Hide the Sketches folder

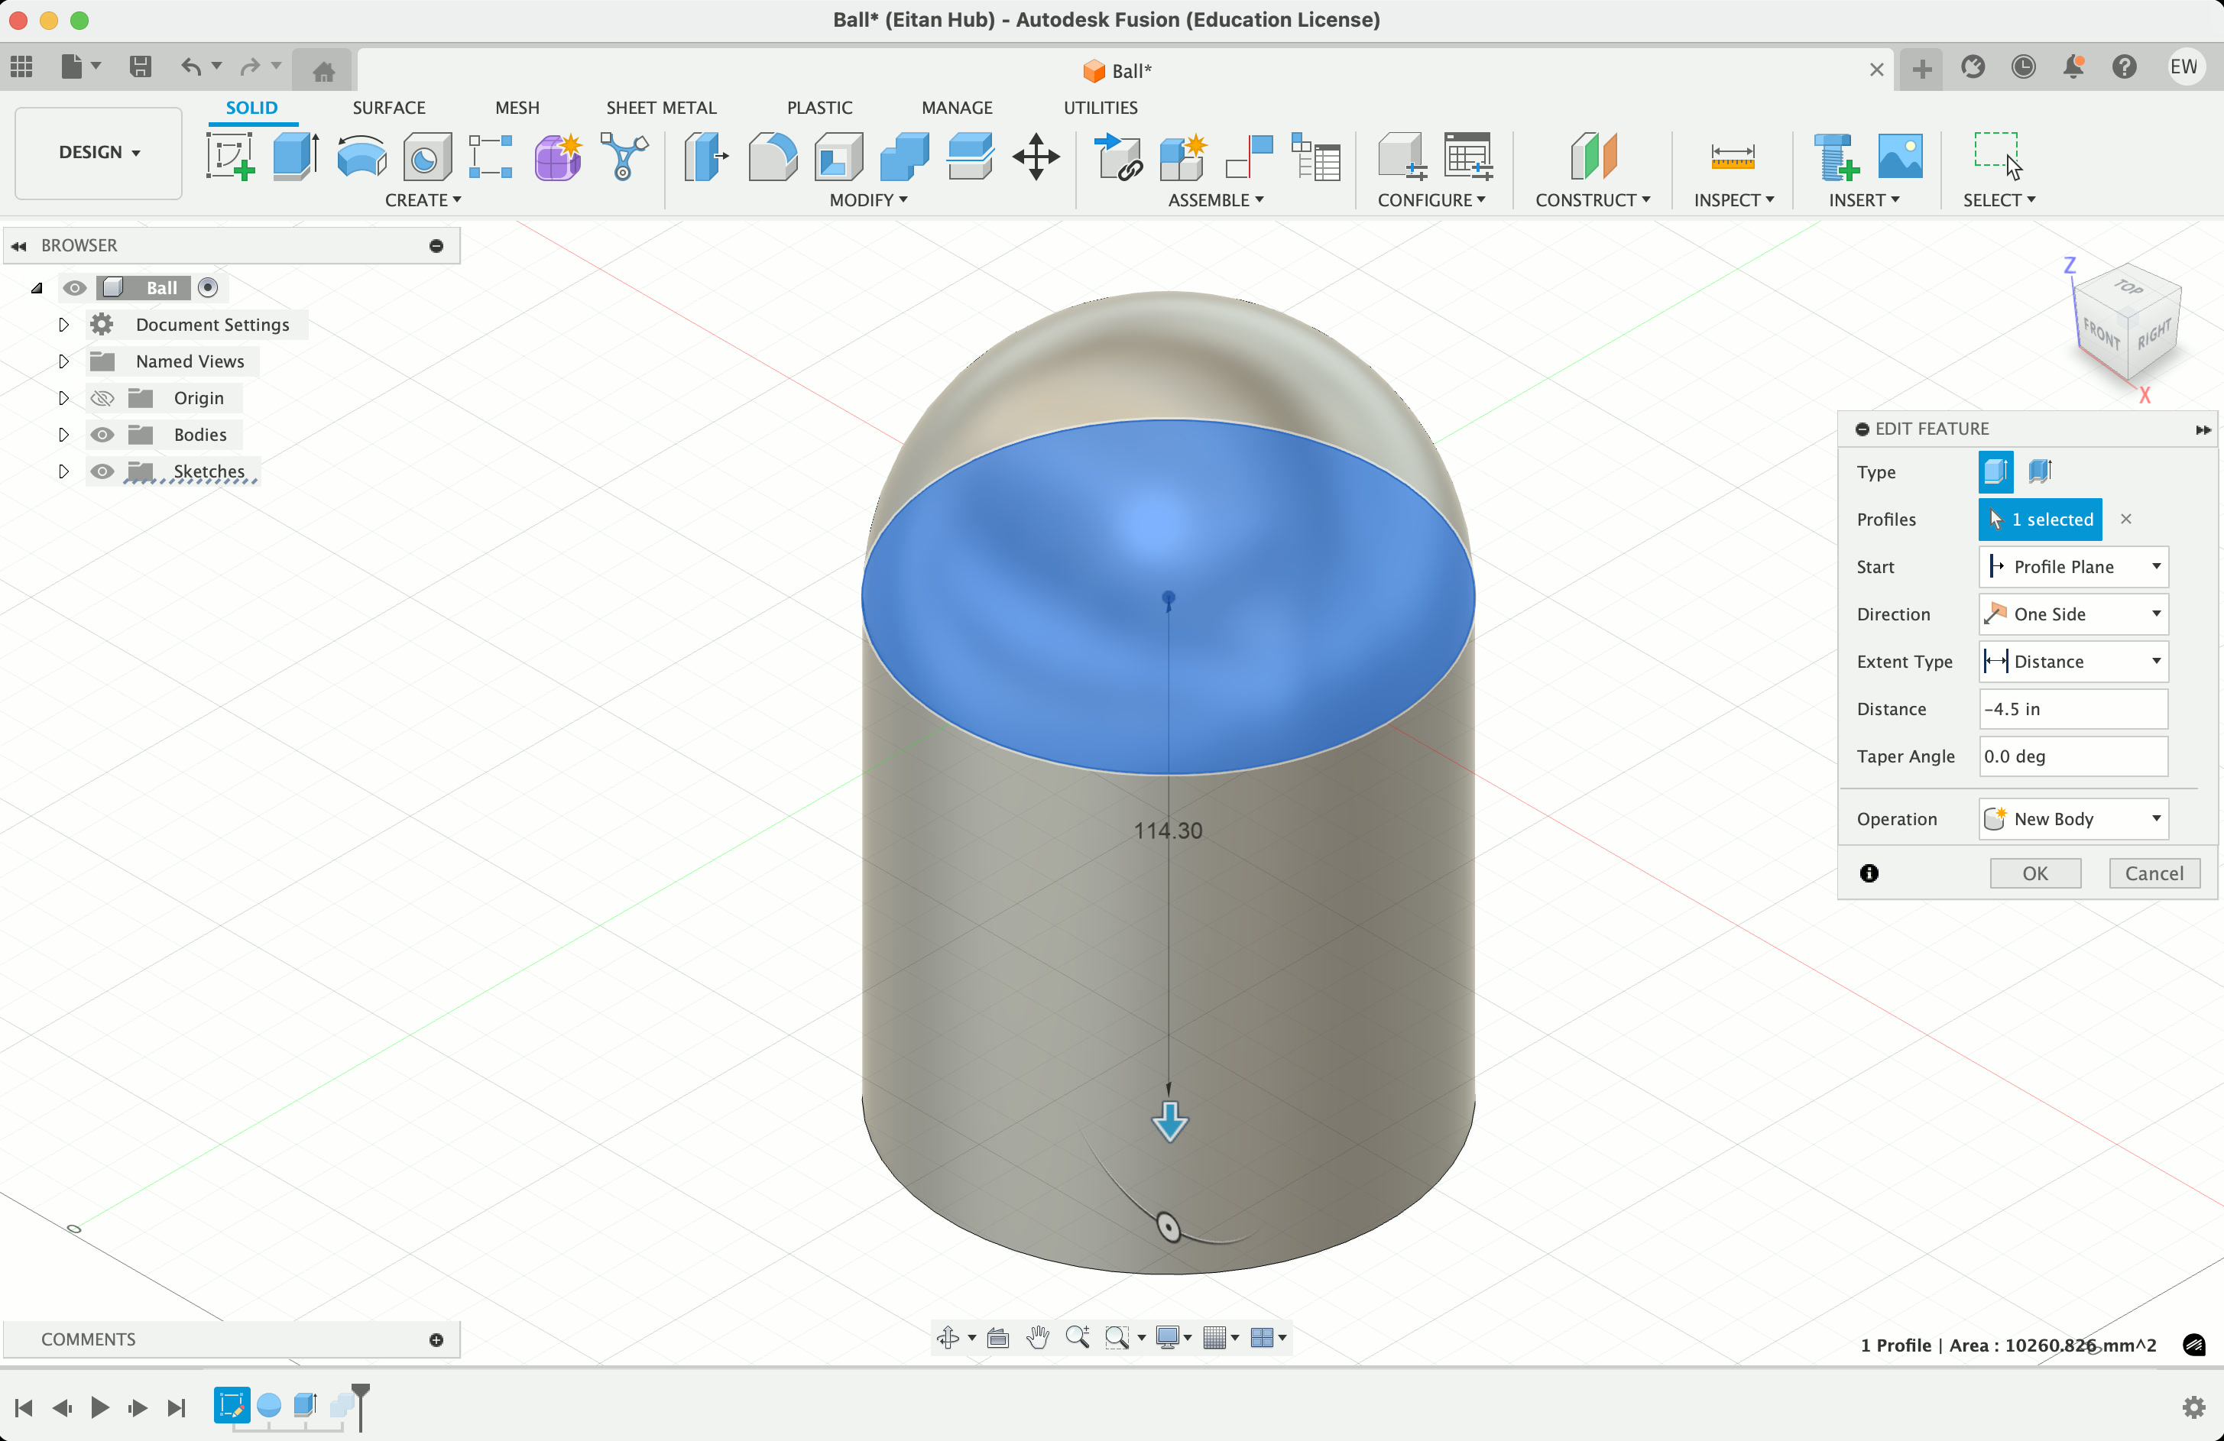click(102, 471)
